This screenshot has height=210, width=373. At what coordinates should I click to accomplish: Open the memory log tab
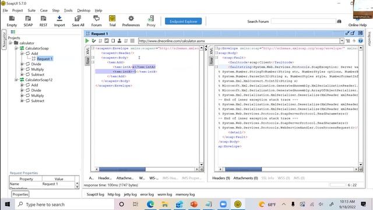point(185,194)
